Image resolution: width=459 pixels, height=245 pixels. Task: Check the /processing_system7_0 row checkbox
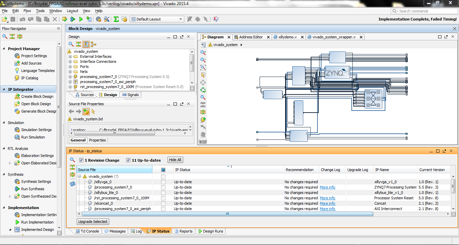tap(163, 187)
